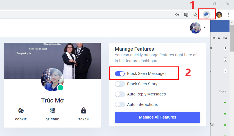Click the Trúc Mơ profile name

(52, 100)
